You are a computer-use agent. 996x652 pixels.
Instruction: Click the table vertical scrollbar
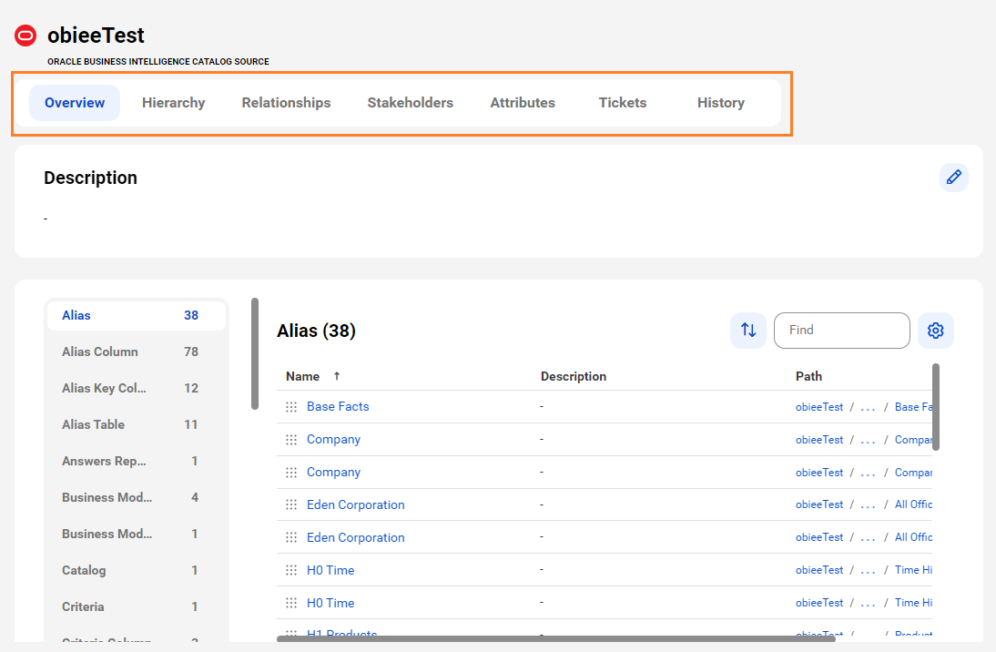936,407
